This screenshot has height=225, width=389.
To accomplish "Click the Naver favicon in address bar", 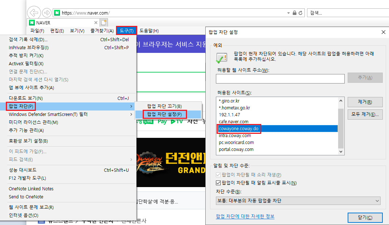I will (57, 13).
